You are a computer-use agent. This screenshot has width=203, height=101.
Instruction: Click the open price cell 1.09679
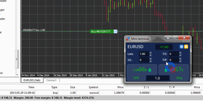point(119,93)
